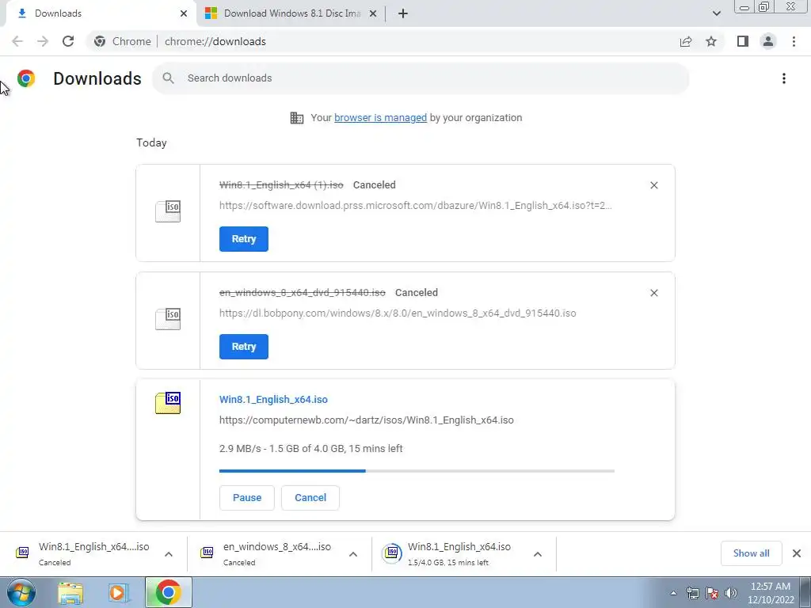Reload the page with the refresh icon
Image resolution: width=811 pixels, height=608 pixels.
[x=68, y=41]
